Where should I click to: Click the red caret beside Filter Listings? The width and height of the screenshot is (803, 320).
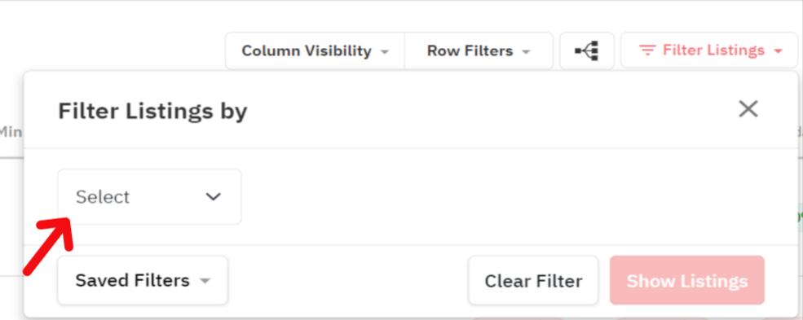point(778,51)
